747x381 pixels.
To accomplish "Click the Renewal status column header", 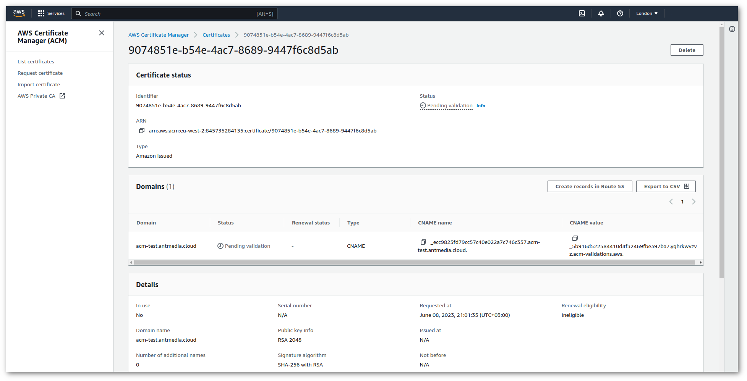I will tap(311, 223).
